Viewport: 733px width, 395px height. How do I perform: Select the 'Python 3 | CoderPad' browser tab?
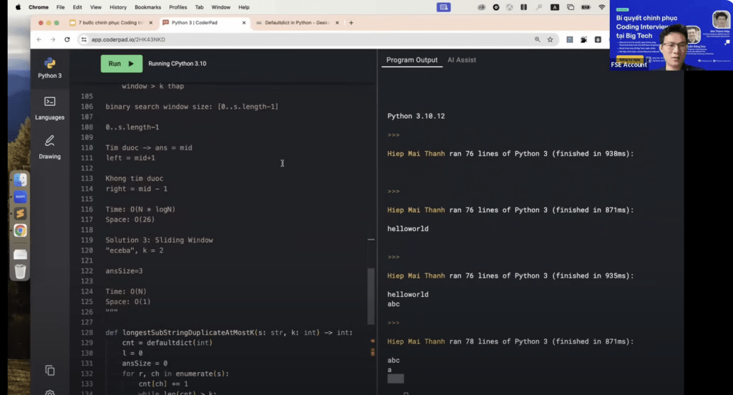point(204,22)
